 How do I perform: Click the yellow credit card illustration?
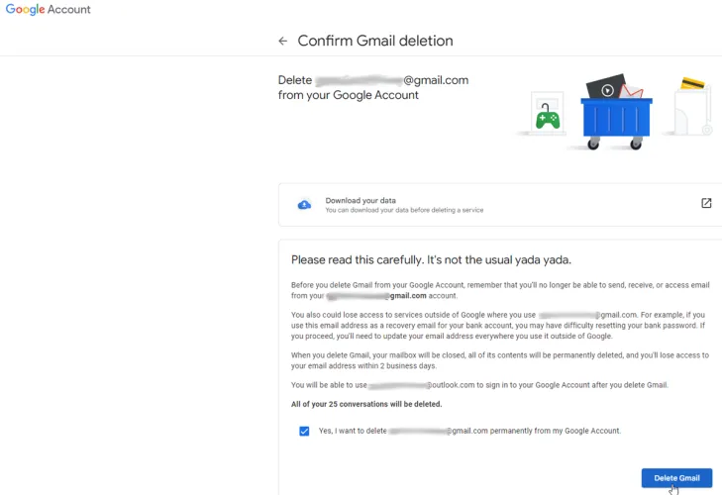pos(692,82)
